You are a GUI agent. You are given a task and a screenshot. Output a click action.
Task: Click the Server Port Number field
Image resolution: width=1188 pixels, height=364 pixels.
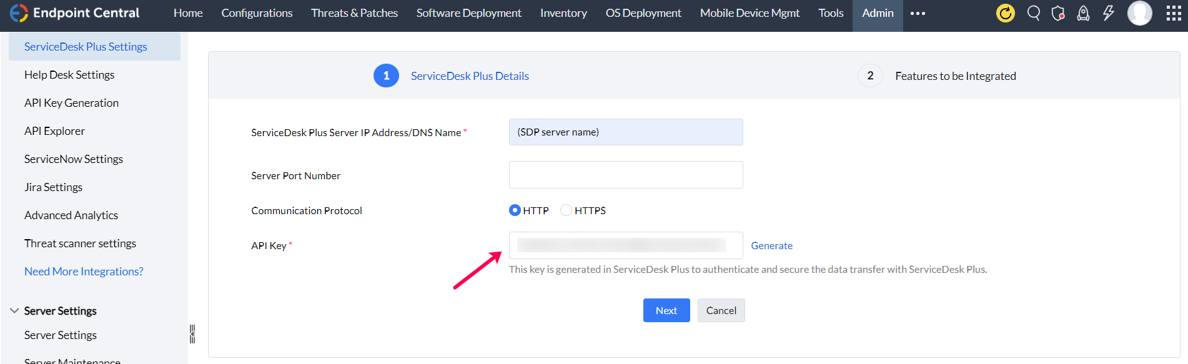(625, 175)
